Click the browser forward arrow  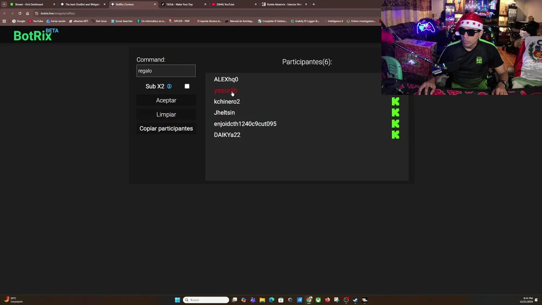[x=12, y=13]
